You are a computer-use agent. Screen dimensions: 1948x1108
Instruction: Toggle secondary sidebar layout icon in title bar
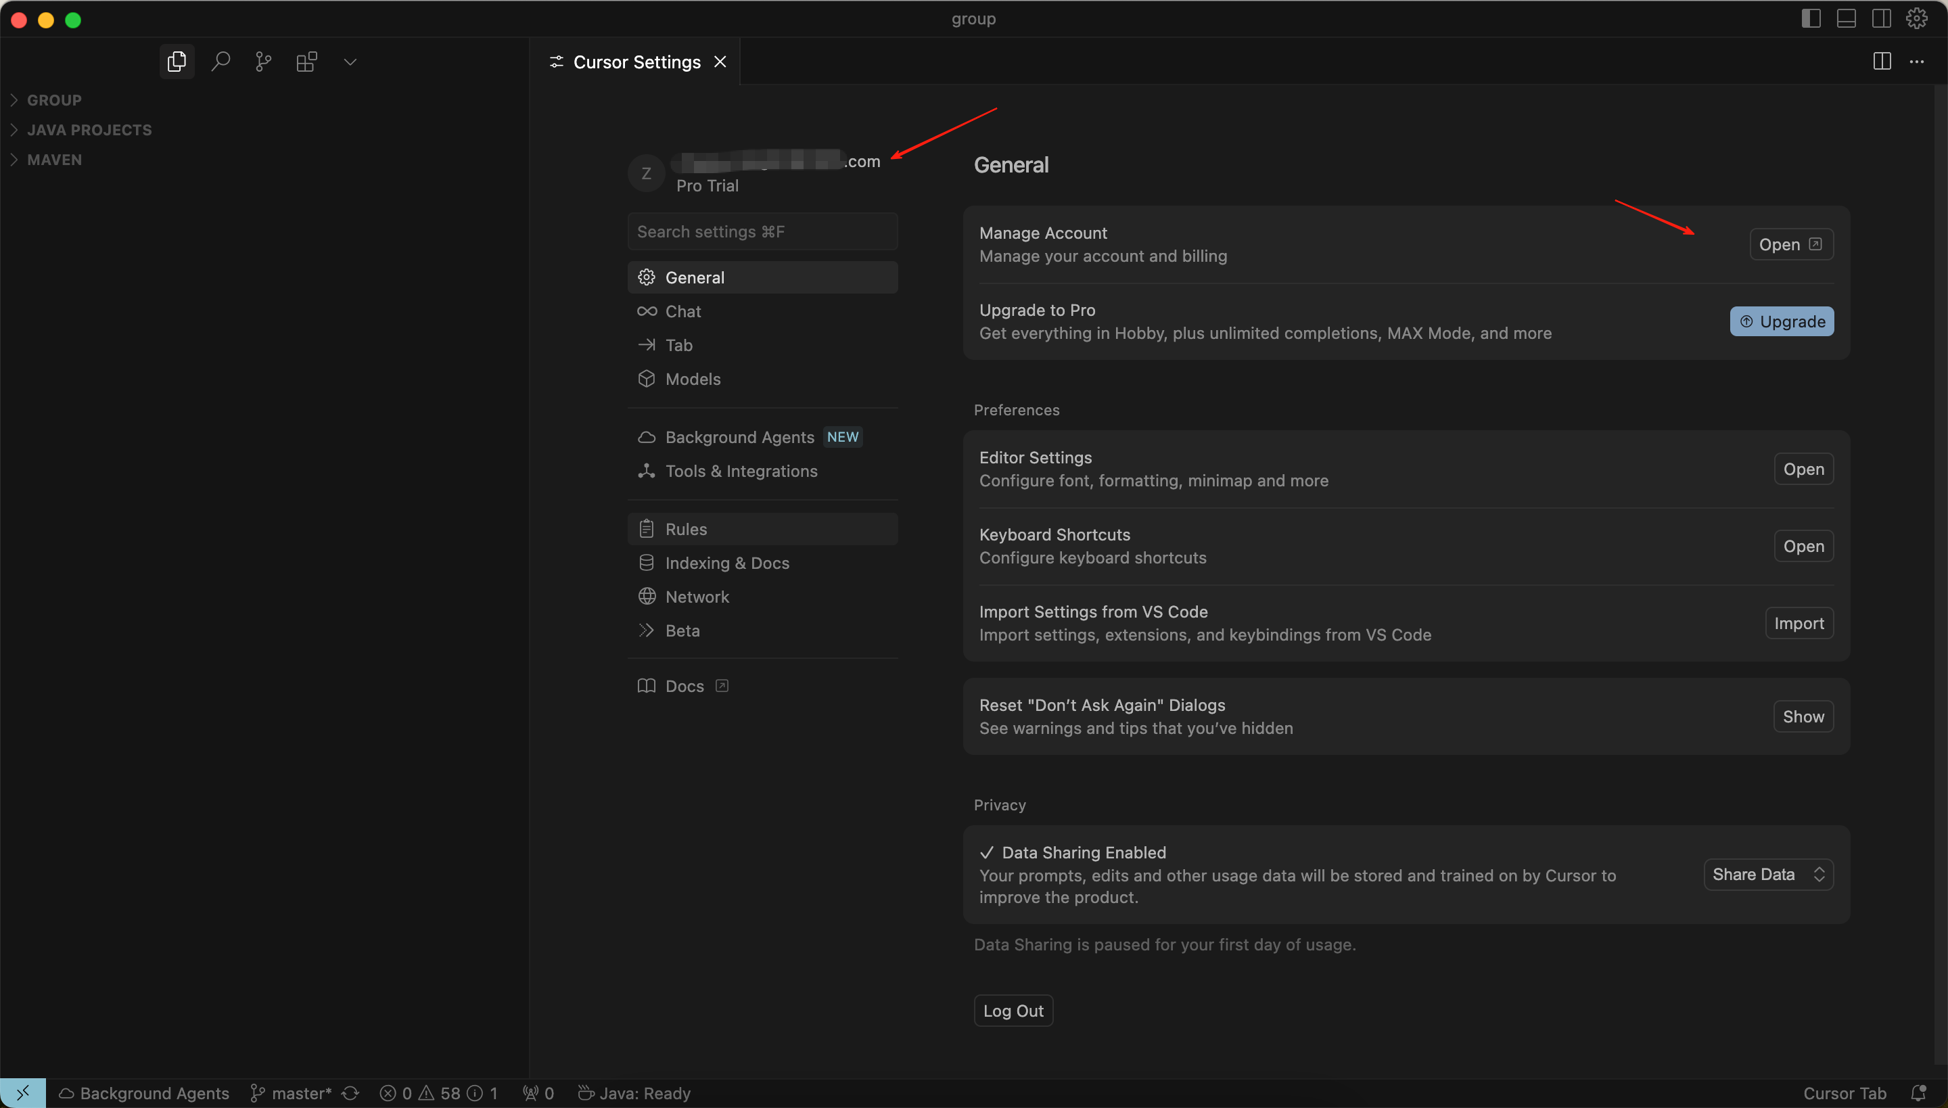[1881, 18]
